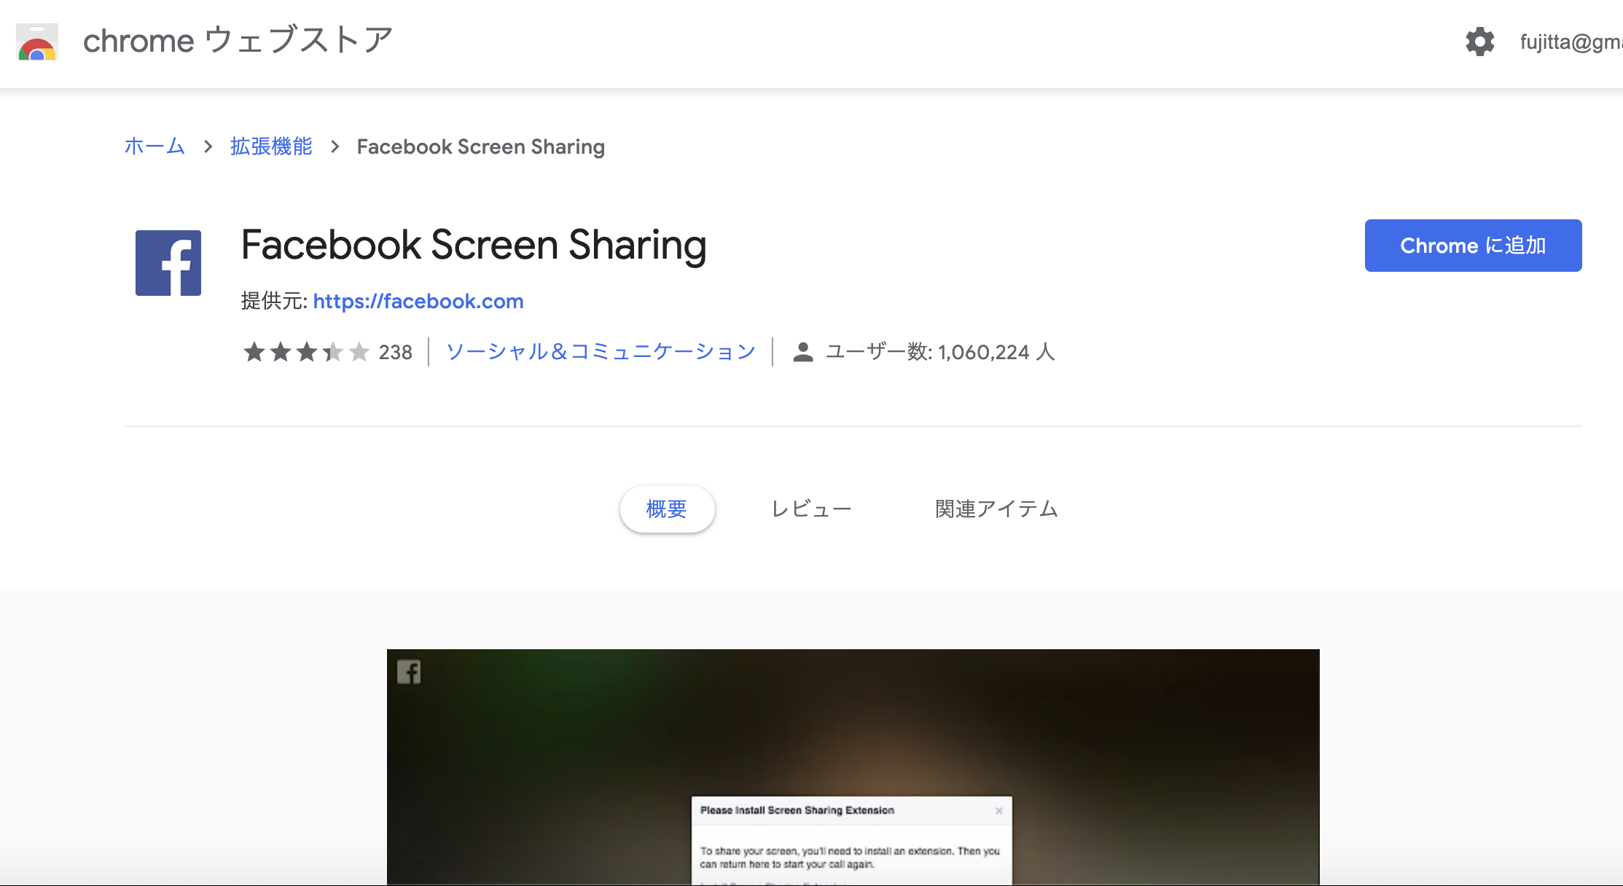
Task: Click the Facebook extension logo icon
Action: coord(168,263)
